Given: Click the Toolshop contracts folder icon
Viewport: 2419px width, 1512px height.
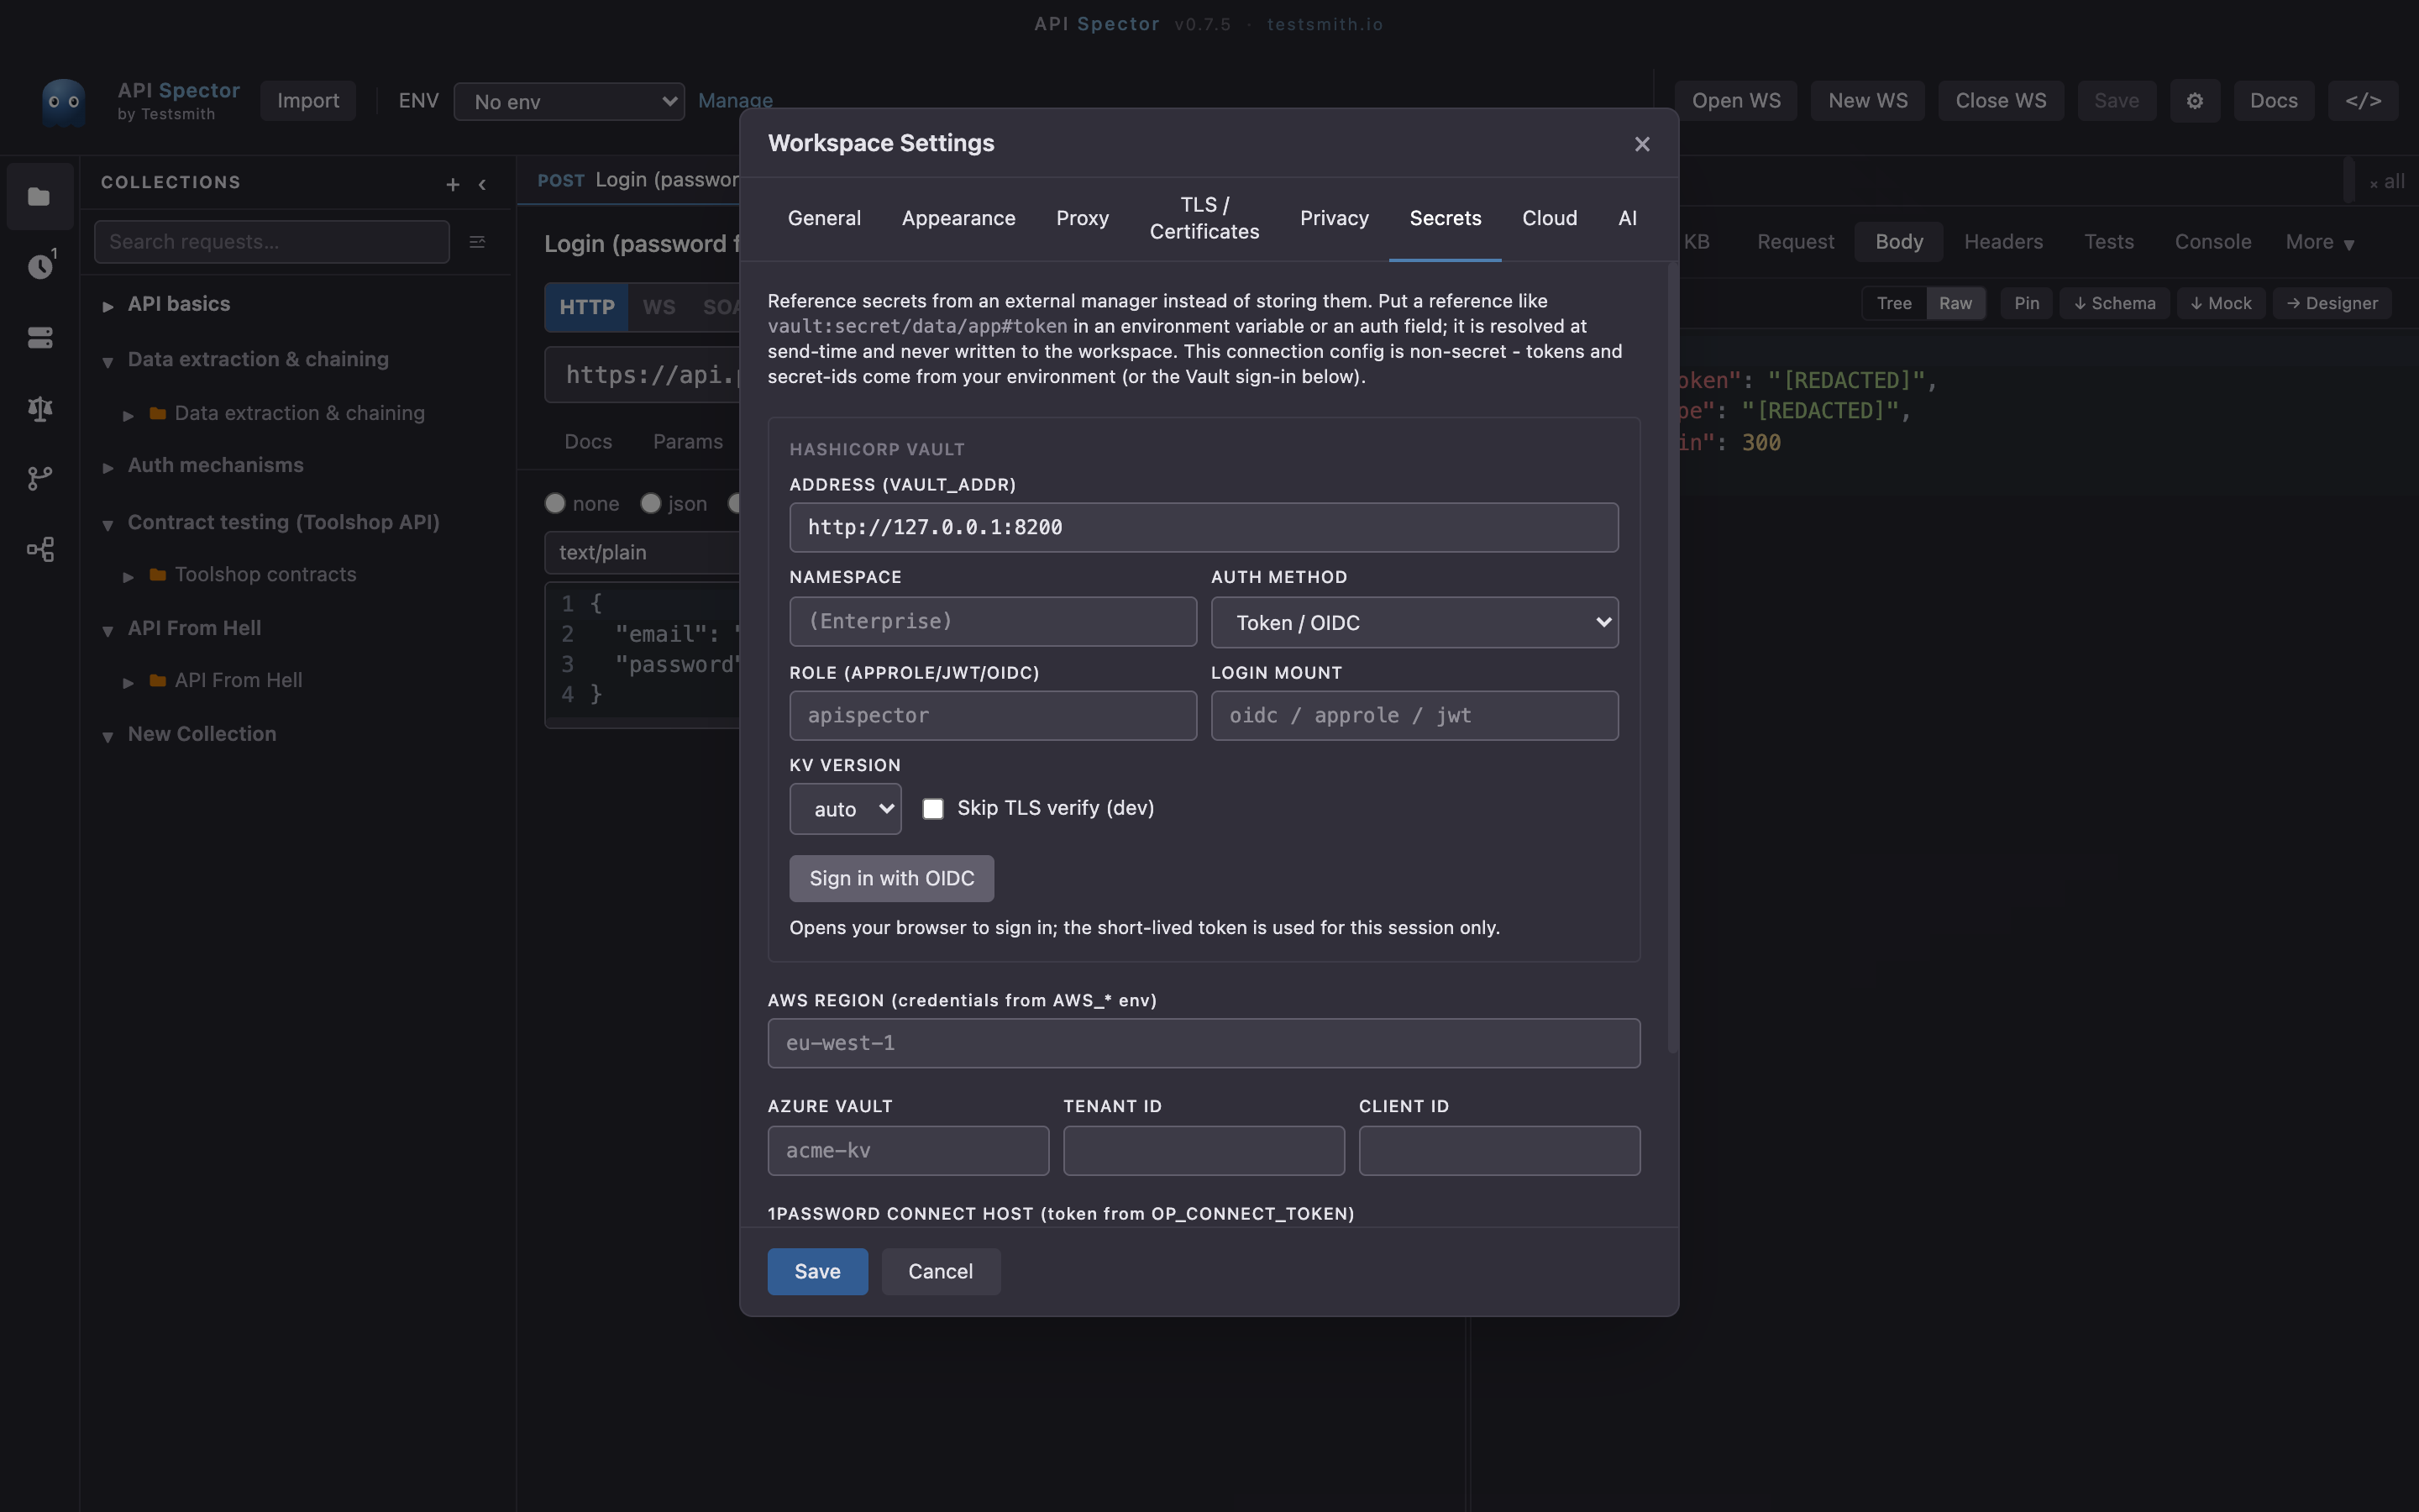Looking at the screenshot, I should click(x=157, y=574).
